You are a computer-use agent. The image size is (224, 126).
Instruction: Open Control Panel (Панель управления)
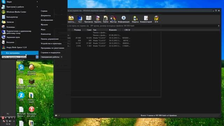[x=50, y=39]
